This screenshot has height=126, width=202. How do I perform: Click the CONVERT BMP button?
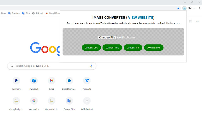click(x=154, y=48)
